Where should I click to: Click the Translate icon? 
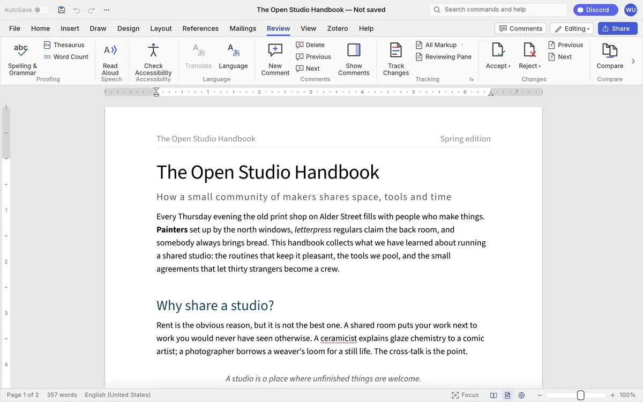coord(199,51)
